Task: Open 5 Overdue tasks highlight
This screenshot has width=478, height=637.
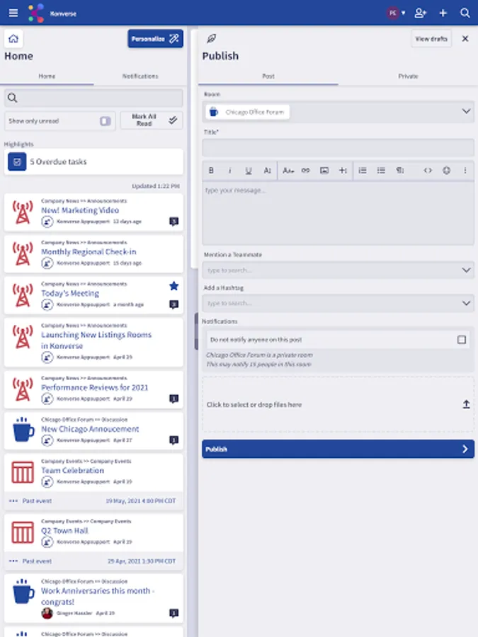Action: [x=93, y=161]
